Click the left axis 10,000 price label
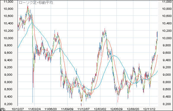This screenshot has width=173, height=111. 8,38
